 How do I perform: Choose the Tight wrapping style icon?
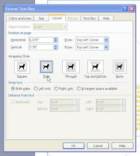tap(46, 67)
